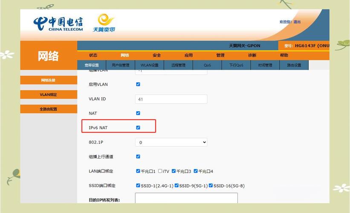Open the 状态 main tab
350x213 pixels.
[x=93, y=55]
